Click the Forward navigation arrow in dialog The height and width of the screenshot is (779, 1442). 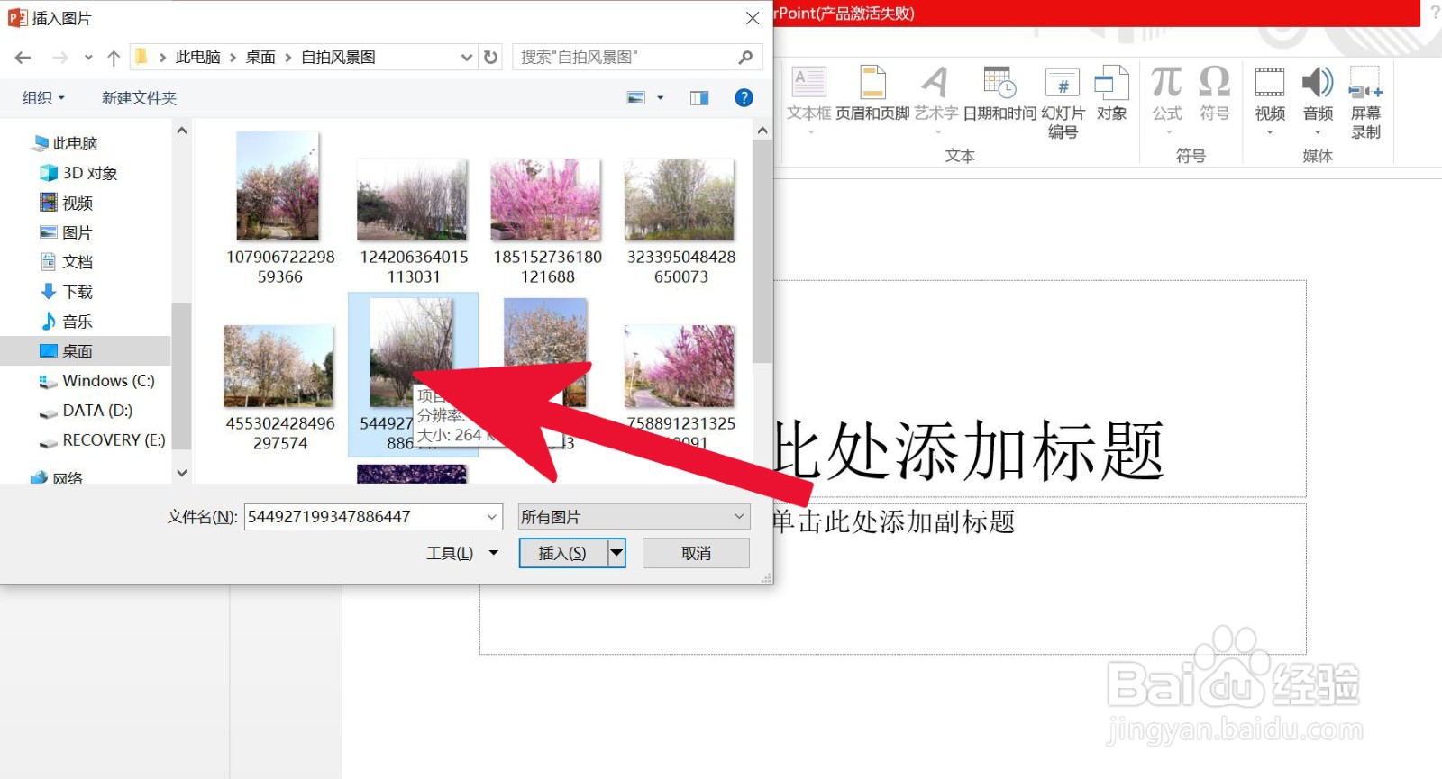(x=60, y=58)
